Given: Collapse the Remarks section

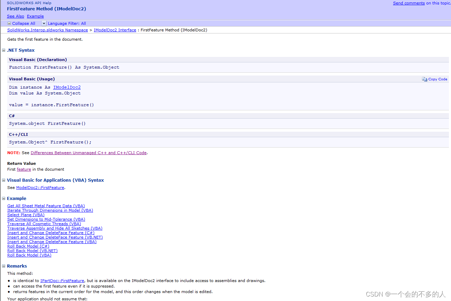Looking at the screenshot, I should point(4,266).
